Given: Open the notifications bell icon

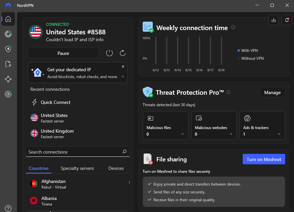Looking at the screenshot, I should point(287,20).
